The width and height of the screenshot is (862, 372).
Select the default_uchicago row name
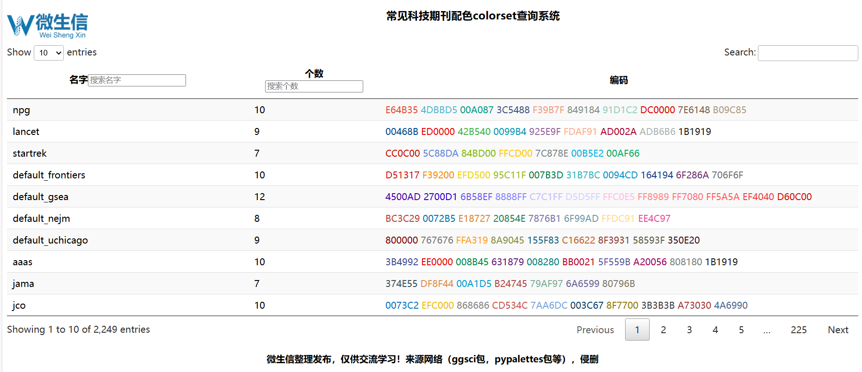click(x=50, y=240)
